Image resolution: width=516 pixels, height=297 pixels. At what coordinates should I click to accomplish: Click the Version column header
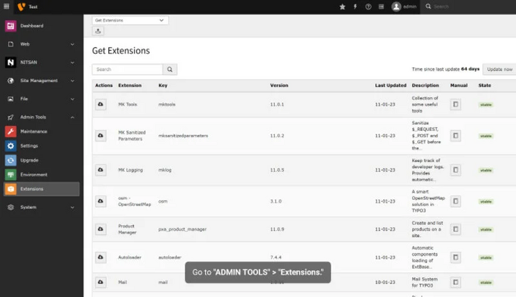[x=279, y=85]
